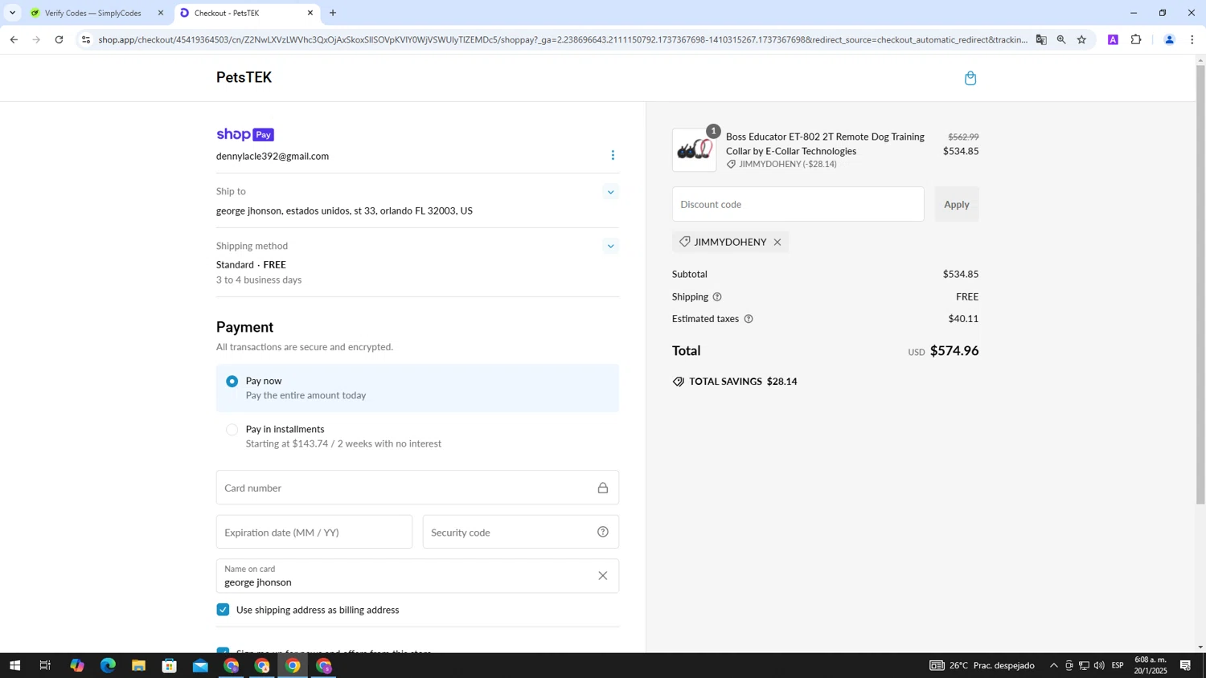
Task: Open Chrome's three-dot menu
Action: (1192, 39)
